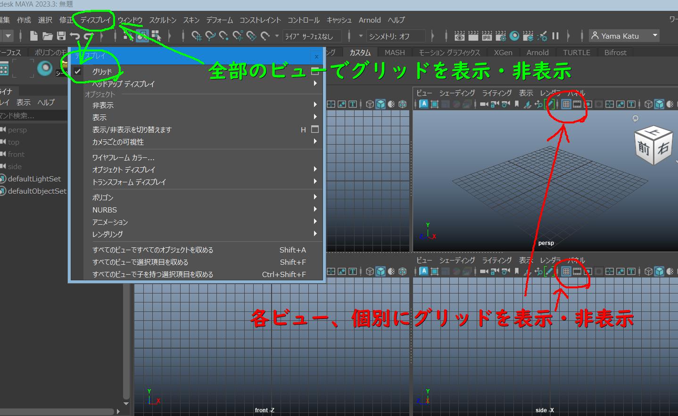Click Outliner scrollbar down arrow
The image size is (678, 416).
click(126, 404)
